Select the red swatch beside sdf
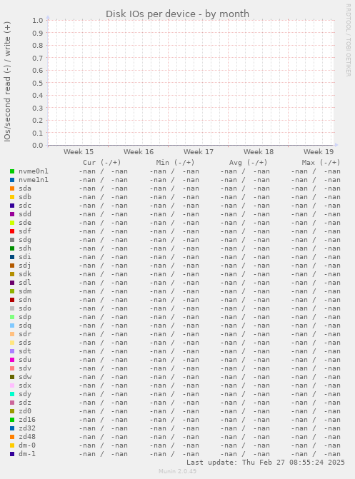The height and width of the screenshot is (479, 355). point(12,231)
